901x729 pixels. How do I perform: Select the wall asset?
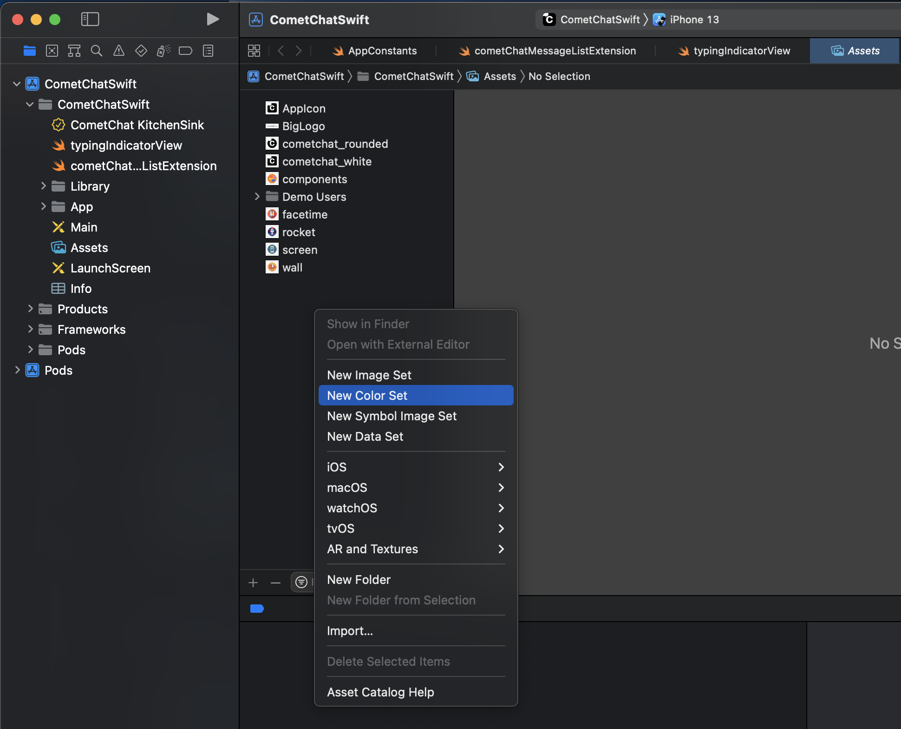pos(284,267)
